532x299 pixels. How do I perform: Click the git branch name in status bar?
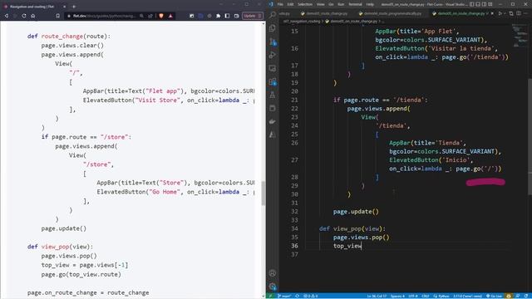284,296
